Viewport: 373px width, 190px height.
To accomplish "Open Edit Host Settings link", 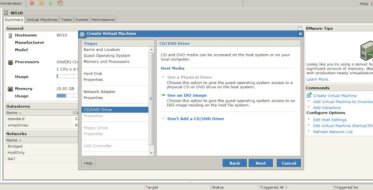I will pyautogui.click(x=330, y=120).
